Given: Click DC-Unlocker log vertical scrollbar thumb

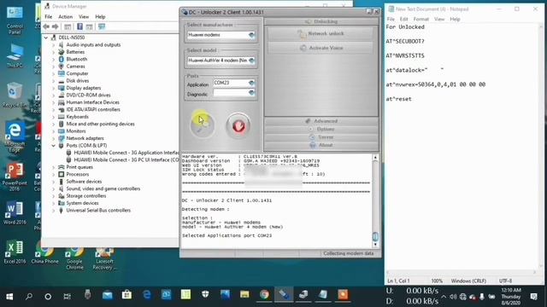Looking at the screenshot, I should pyautogui.click(x=375, y=237).
